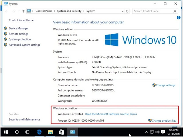This screenshot has height=137, width=183.
Task: Click the No Pen or Touch Input text
Action: tap(121, 72)
